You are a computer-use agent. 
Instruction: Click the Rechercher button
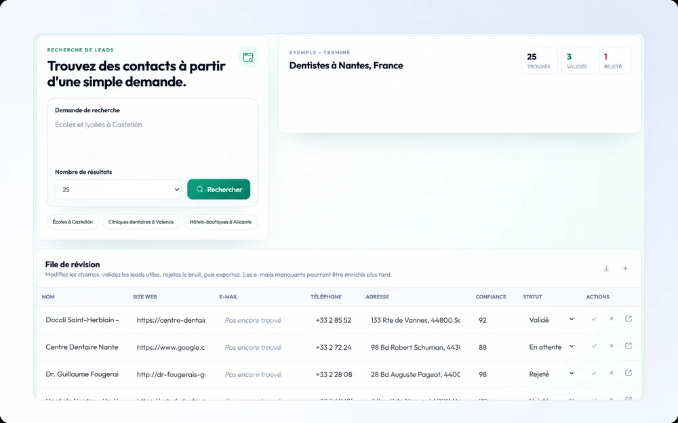click(219, 190)
